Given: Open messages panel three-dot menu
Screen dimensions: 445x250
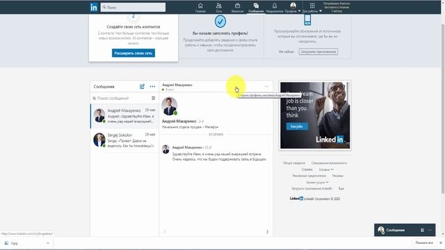Looking at the screenshot, I should click(x=152, y=86).
